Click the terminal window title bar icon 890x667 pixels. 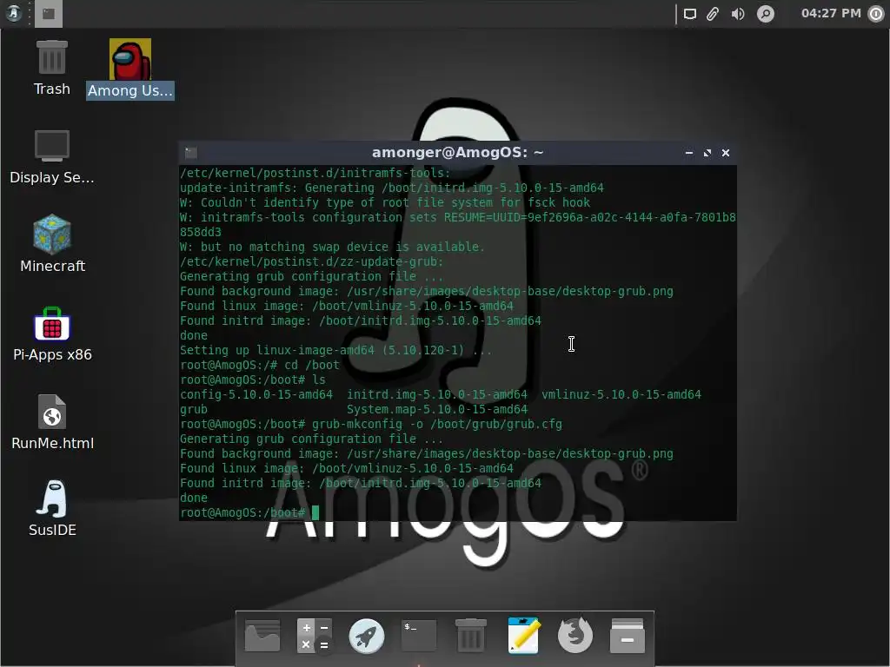point(191,153)
